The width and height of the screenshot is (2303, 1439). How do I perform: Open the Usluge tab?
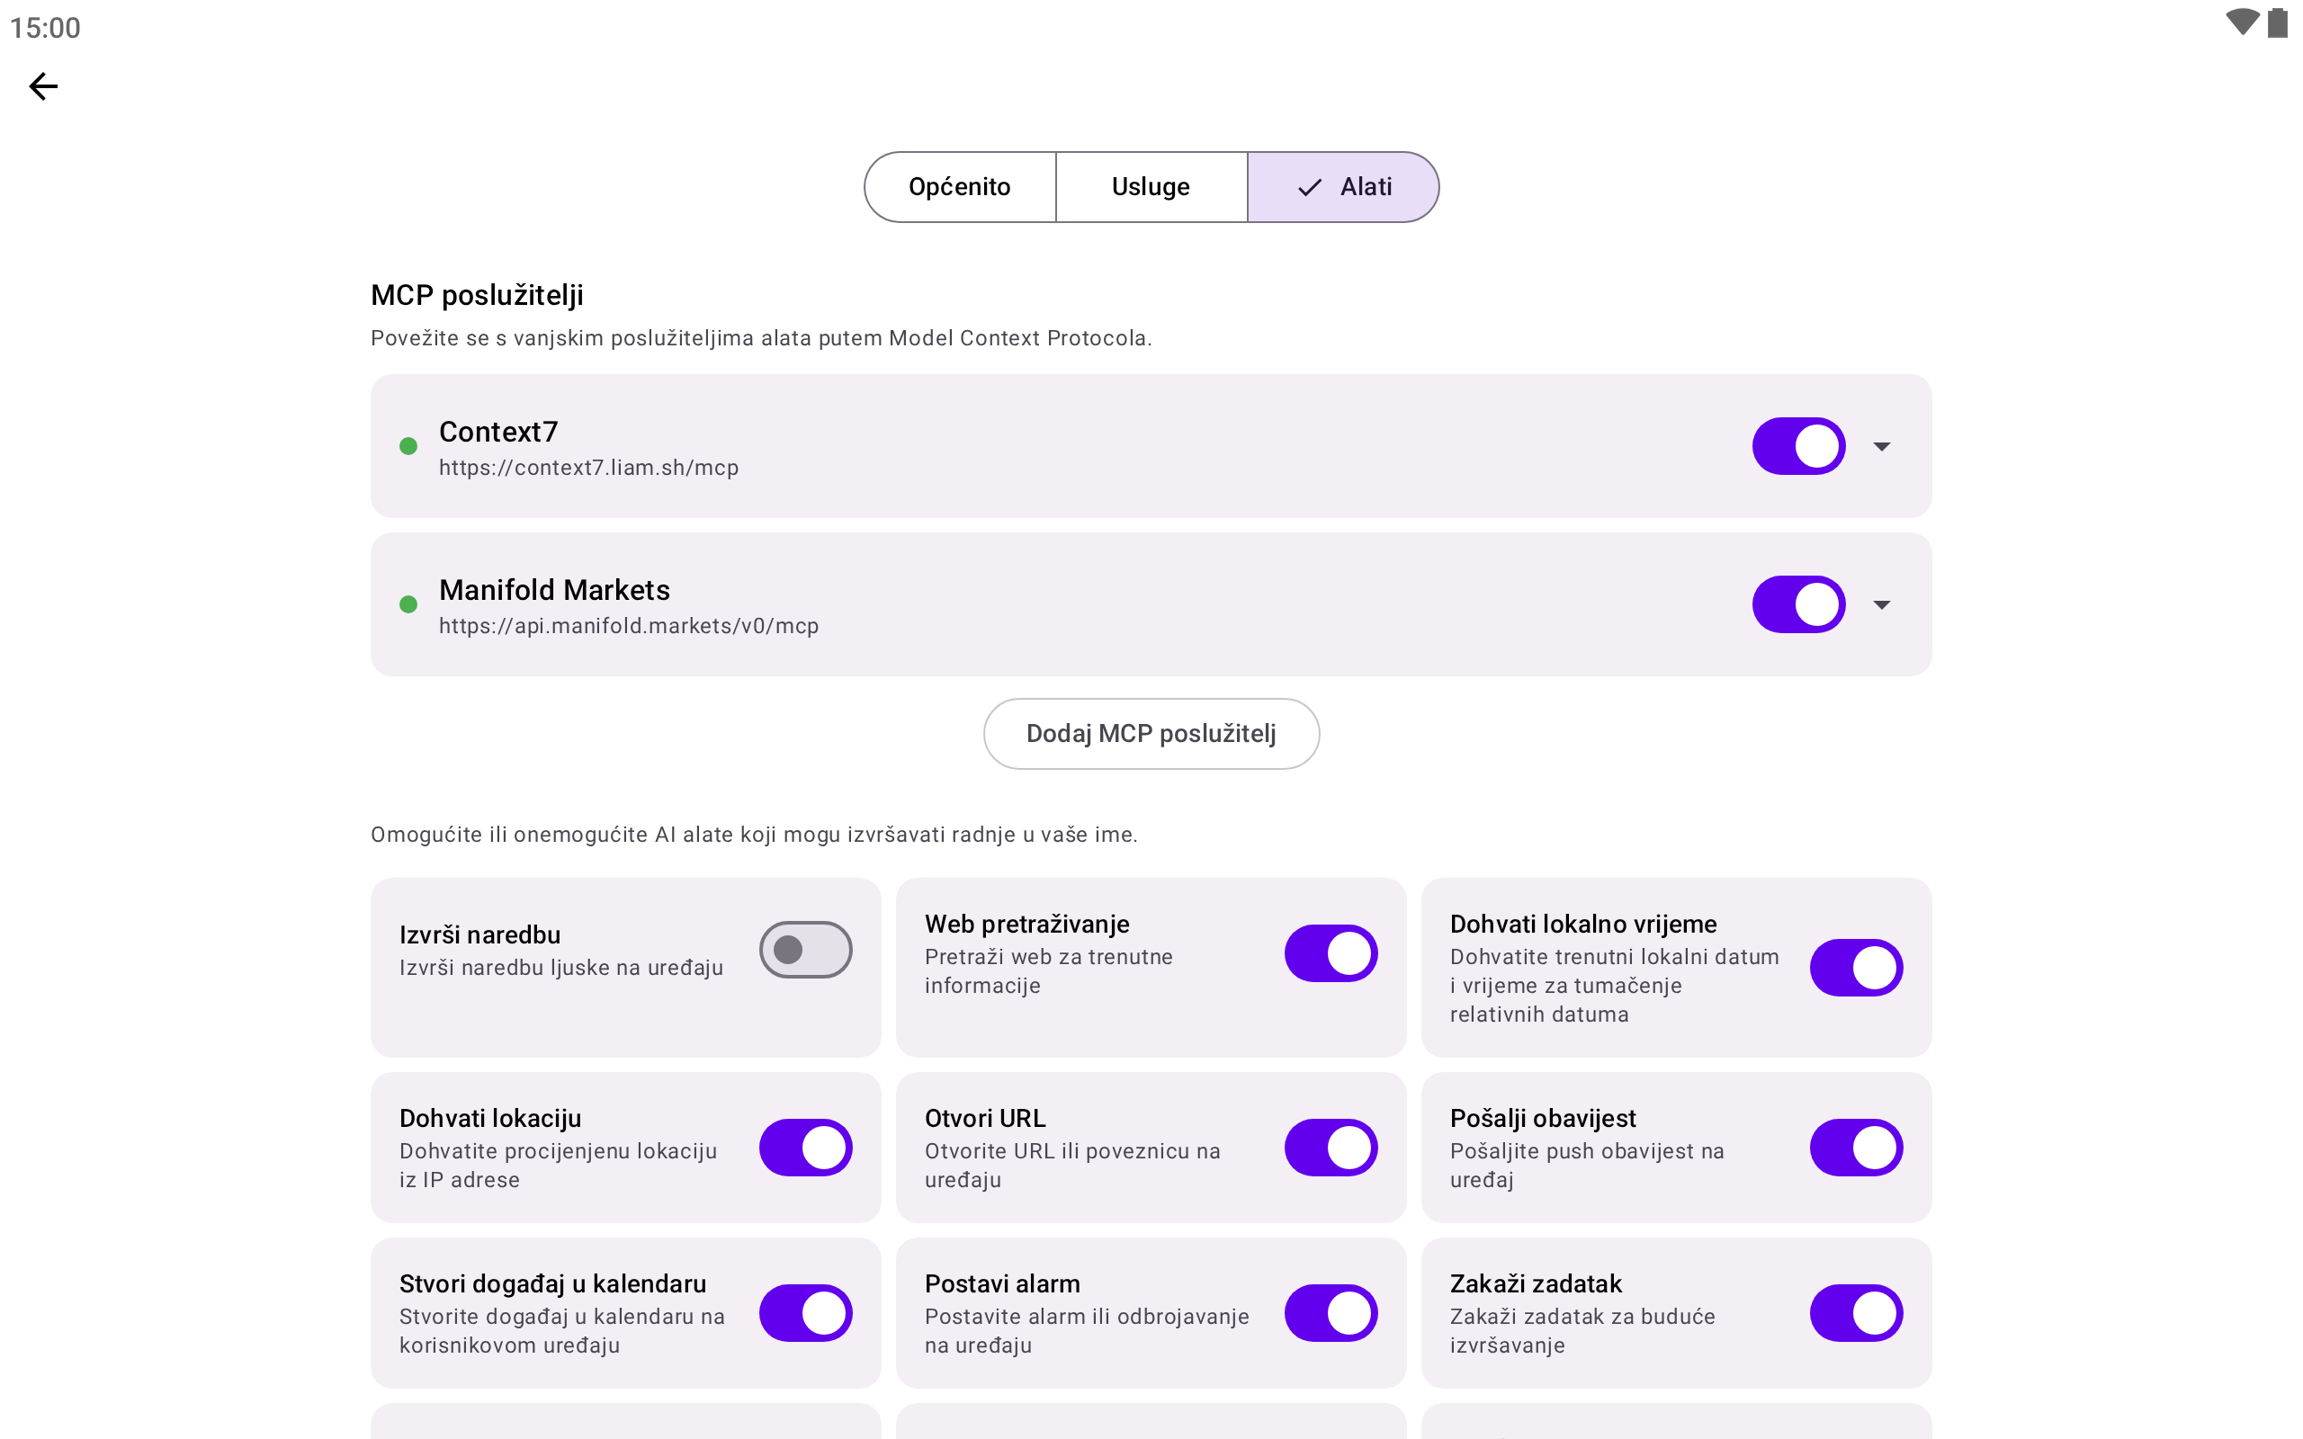[x=1151, y=187]
